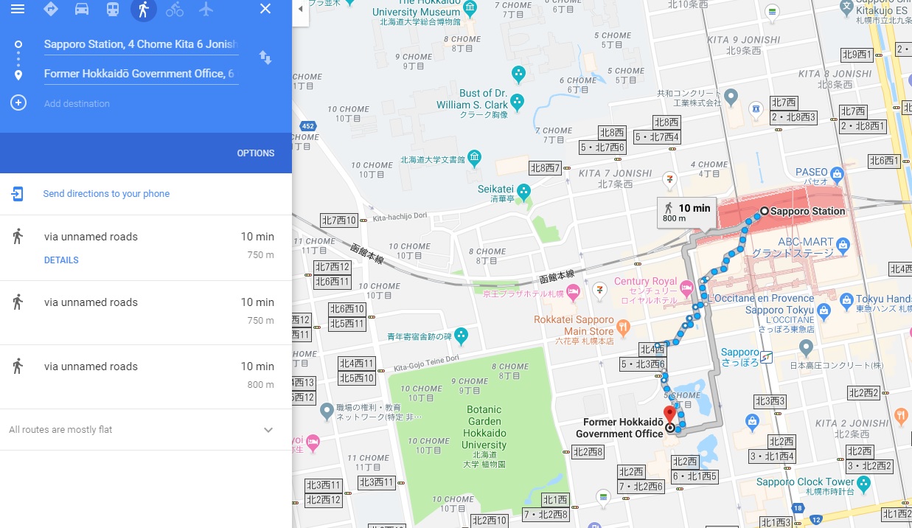Click the Hokkaido University Museum marker
The image size is (912, 528).
tap(469, 8)
